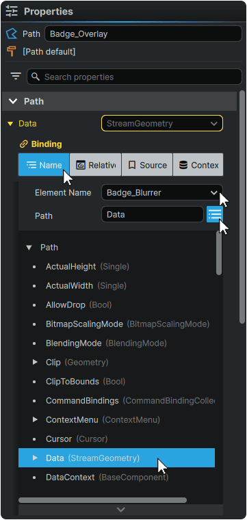Click the blue property list button beside Path
Image resolution: width=247 pixels, height=520 pixels.
215,215
